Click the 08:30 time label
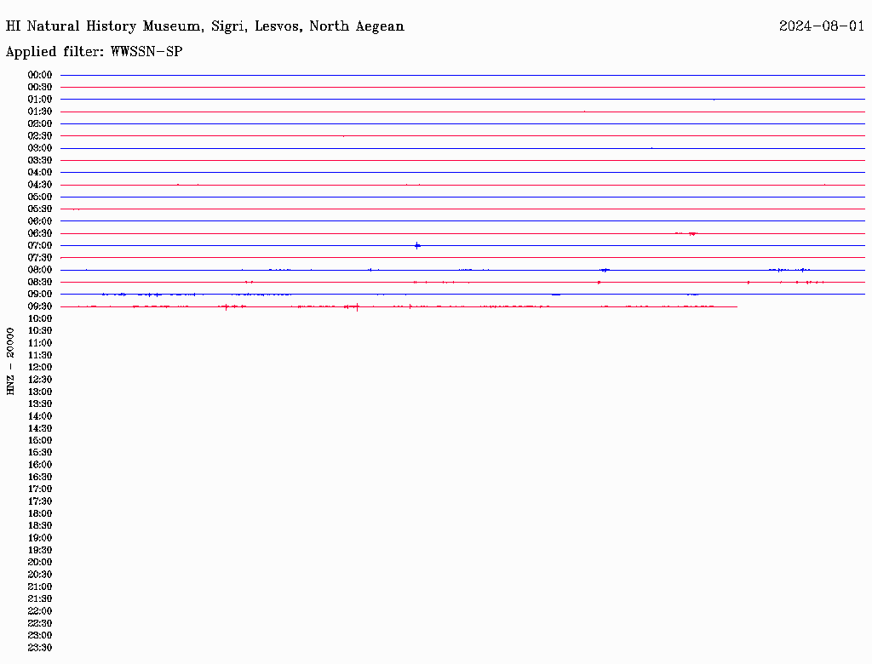The height and width of the screenshot is (664, 872). click(x=40, y=282)
